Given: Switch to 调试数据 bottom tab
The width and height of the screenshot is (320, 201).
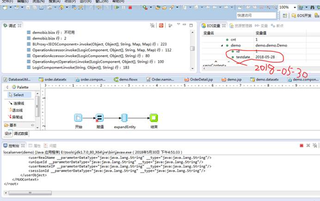Looking at the screenshot, I should tap(21, 134).
